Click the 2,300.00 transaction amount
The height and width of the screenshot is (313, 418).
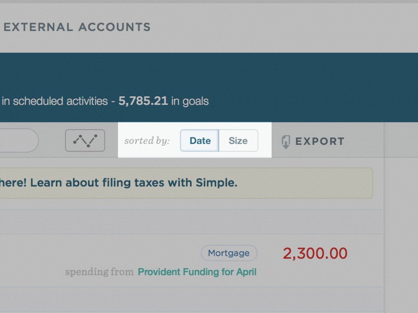(315, 253)
